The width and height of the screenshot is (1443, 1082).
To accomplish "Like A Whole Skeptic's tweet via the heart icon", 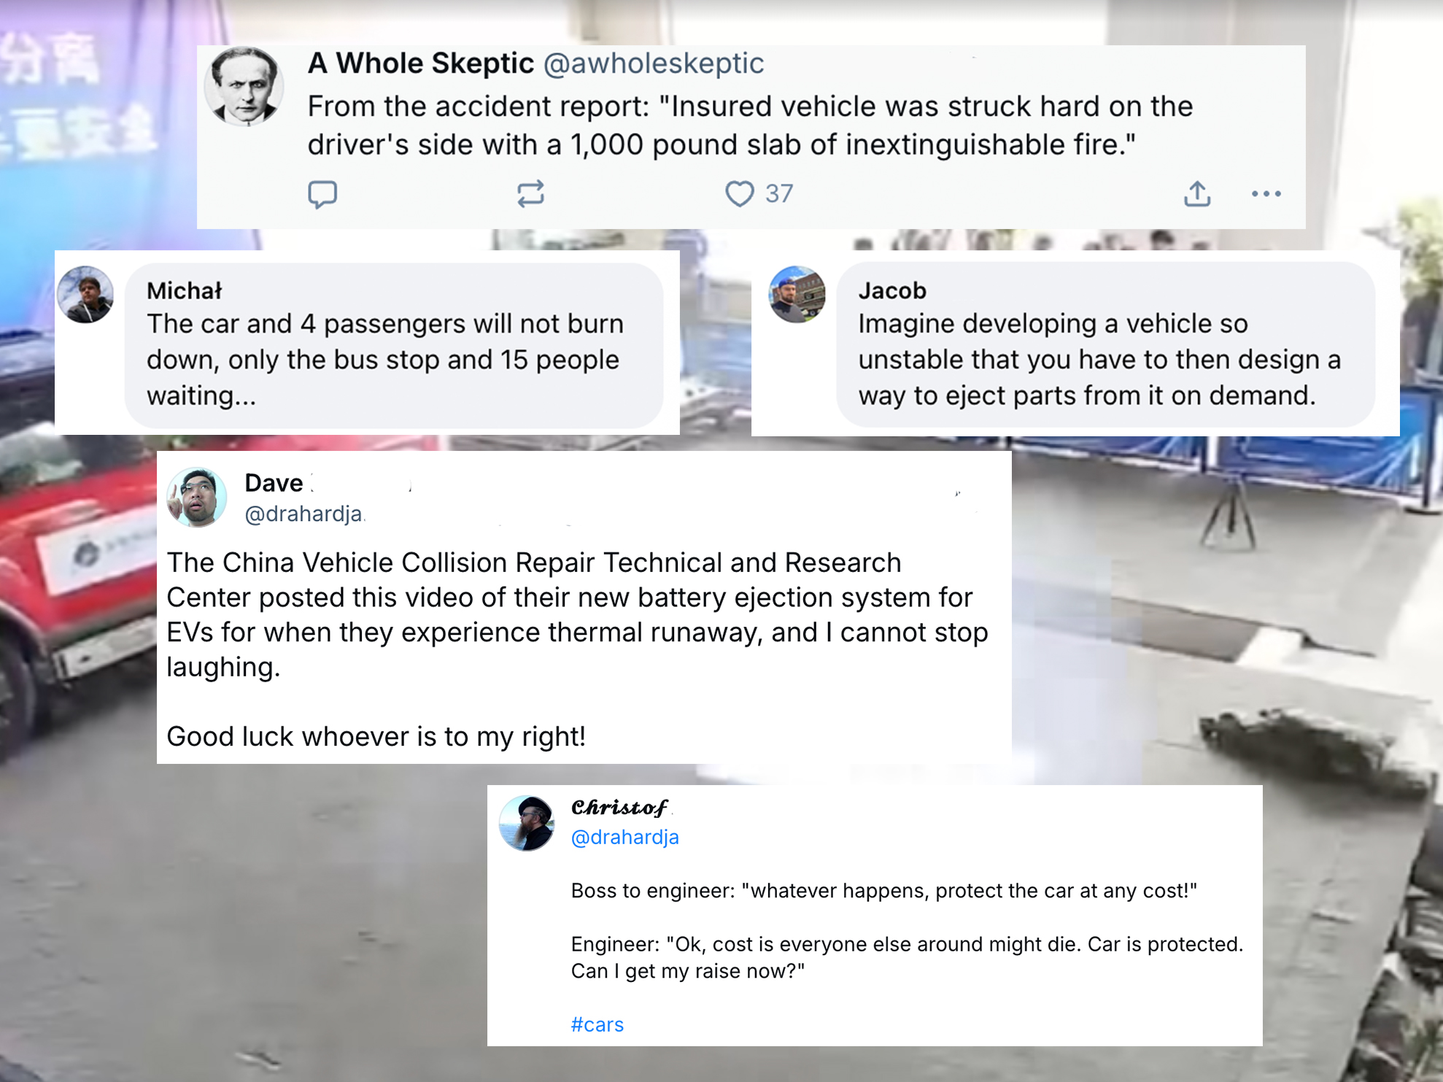I will tap(740, 193).
